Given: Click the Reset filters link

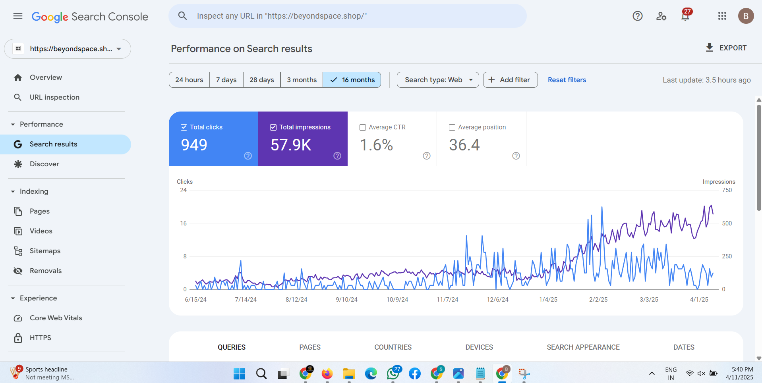Looking at the screenshot, I should click(567, 80).
